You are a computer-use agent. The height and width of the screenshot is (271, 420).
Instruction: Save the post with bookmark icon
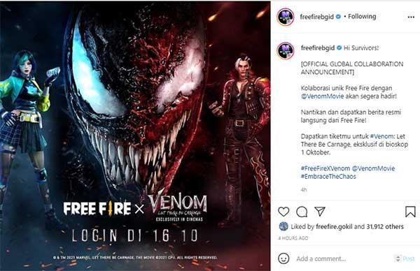[410, 212]
